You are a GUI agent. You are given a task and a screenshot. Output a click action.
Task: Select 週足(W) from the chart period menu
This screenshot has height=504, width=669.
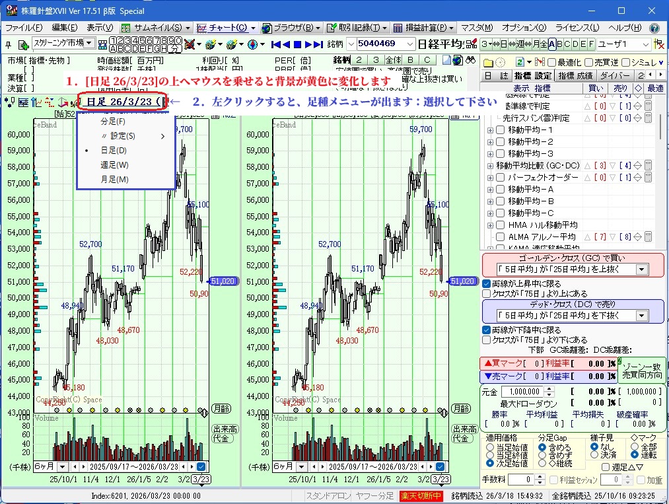click(x=114, y=165)
